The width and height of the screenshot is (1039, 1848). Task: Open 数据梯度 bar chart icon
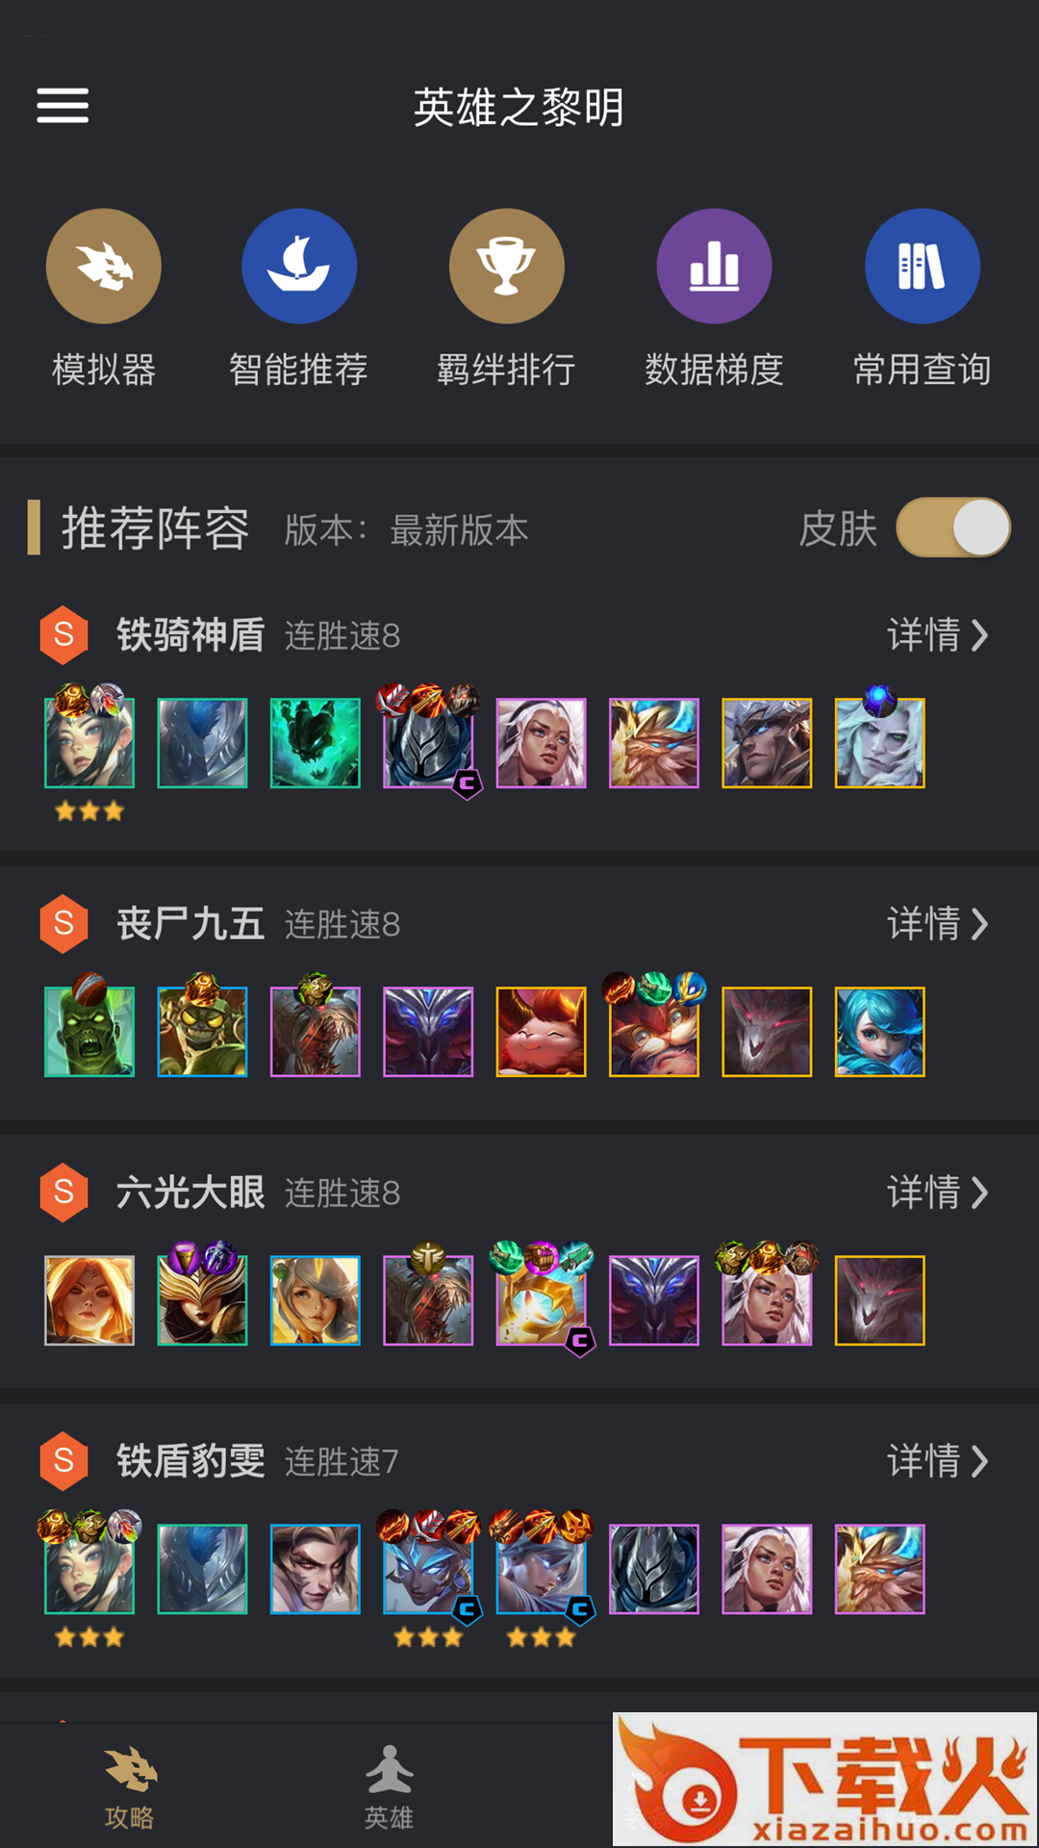[x=715, y=267]
